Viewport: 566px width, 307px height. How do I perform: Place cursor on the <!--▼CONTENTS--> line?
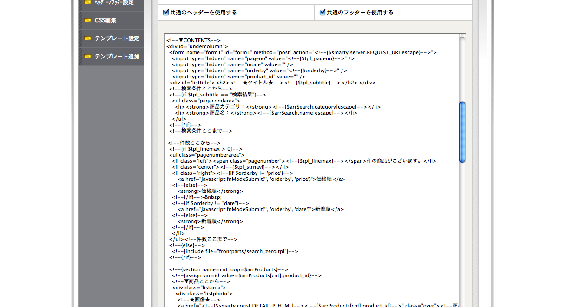coord(193,40)
